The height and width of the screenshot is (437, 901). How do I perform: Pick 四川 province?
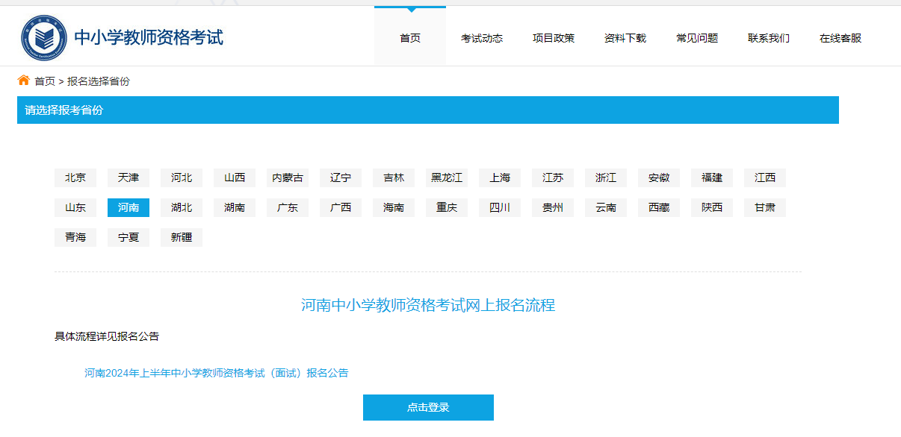point(500,207)
